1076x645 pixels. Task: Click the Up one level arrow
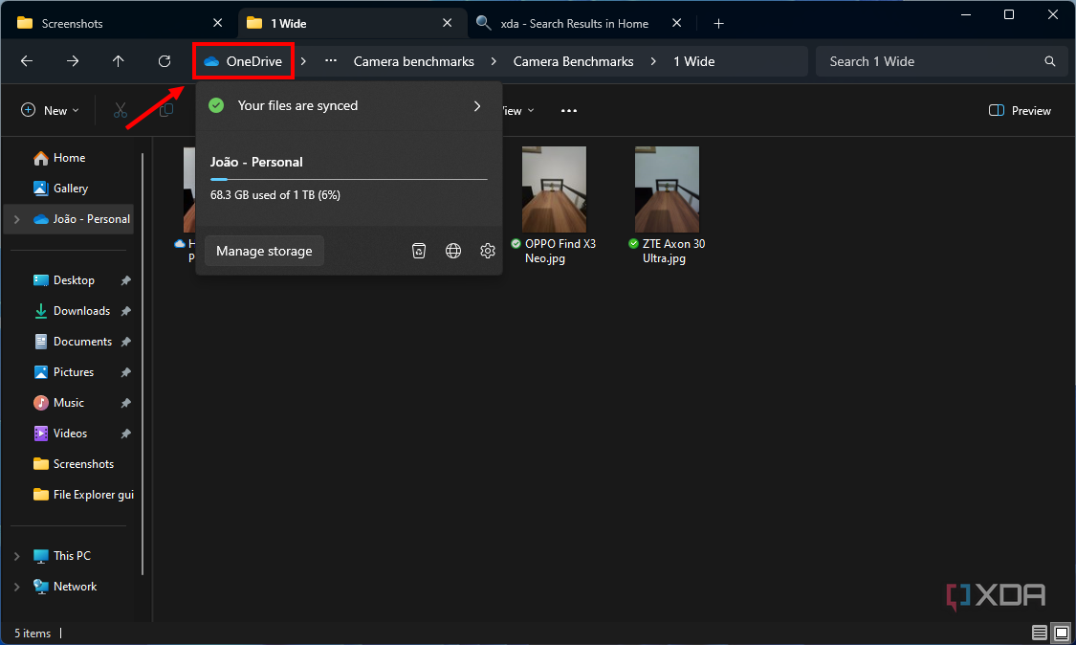(118, 61)
